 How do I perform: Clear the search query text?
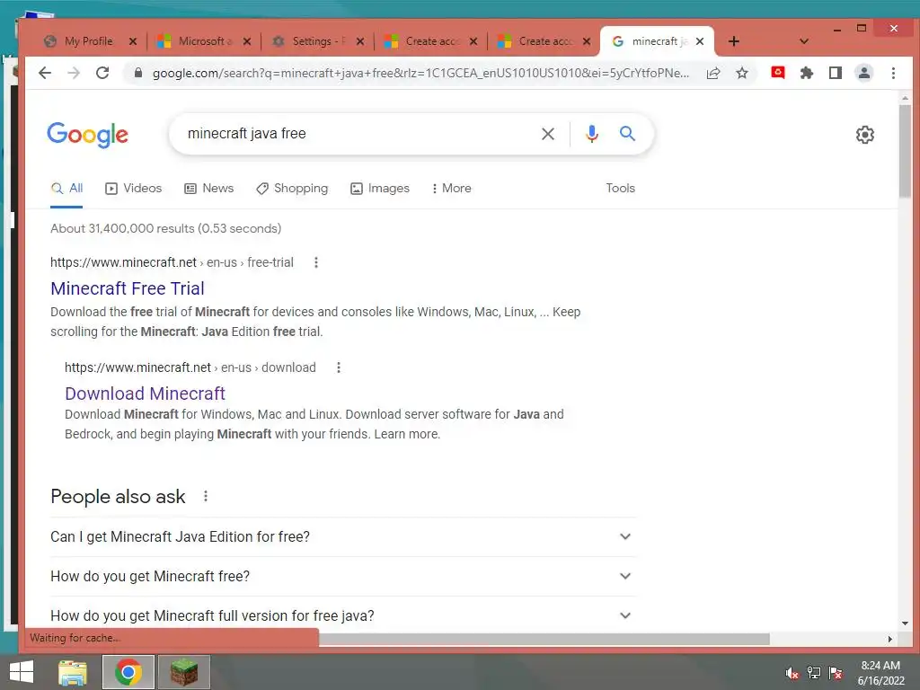pos(548,134)
